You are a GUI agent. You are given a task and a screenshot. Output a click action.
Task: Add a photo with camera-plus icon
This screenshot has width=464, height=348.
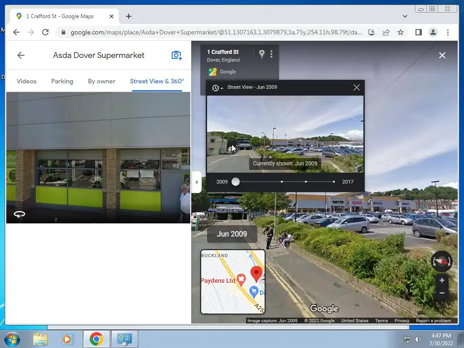(177, 55)
